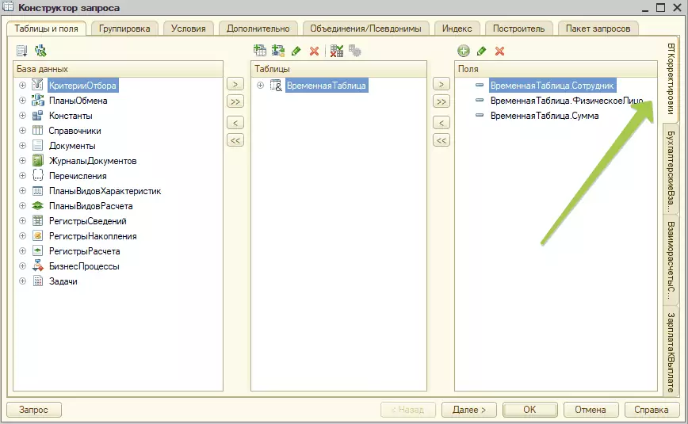This screenshot has width=688, height=424.
Task: Select РегистрыСведений in the database tree
Action: [x=87, y=221]
